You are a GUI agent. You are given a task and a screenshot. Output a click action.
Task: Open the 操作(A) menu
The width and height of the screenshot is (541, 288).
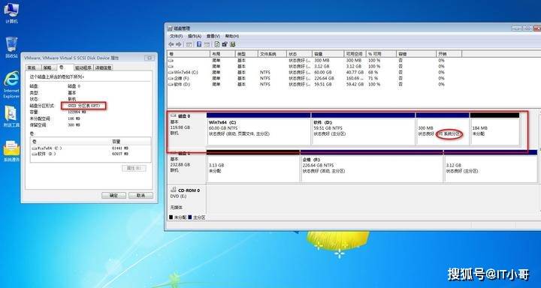click(195, 36)
